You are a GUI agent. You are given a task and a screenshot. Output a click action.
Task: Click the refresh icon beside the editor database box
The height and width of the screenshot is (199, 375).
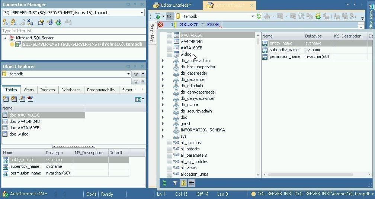click(259, 16)
